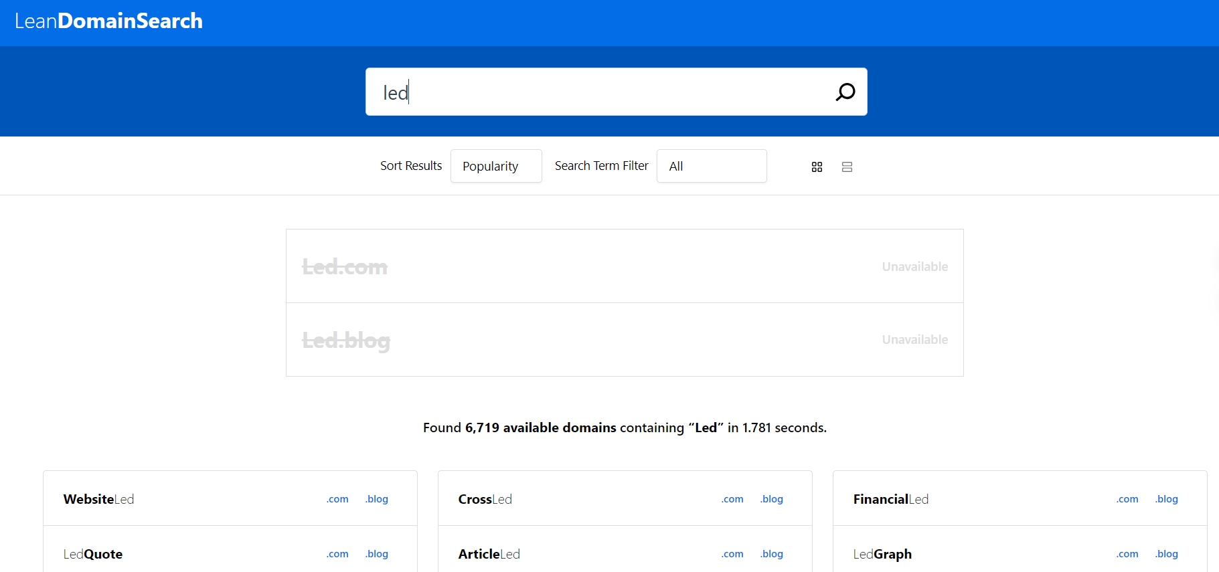
Task: Open the FinancialLed domain card
Action: click(x=1020, y=498)
